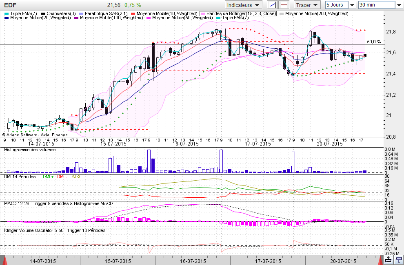This screenshot has width=404, height=265.
Task: Toggle the Moyenne Mobile(100, Weighted) legend entry
Action: [x=109, y=18]
